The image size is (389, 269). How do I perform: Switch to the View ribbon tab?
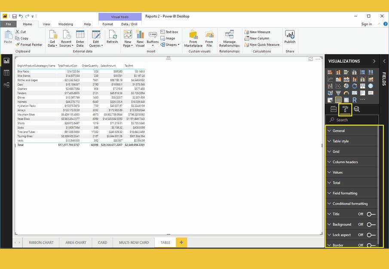[x=46, y=24]
